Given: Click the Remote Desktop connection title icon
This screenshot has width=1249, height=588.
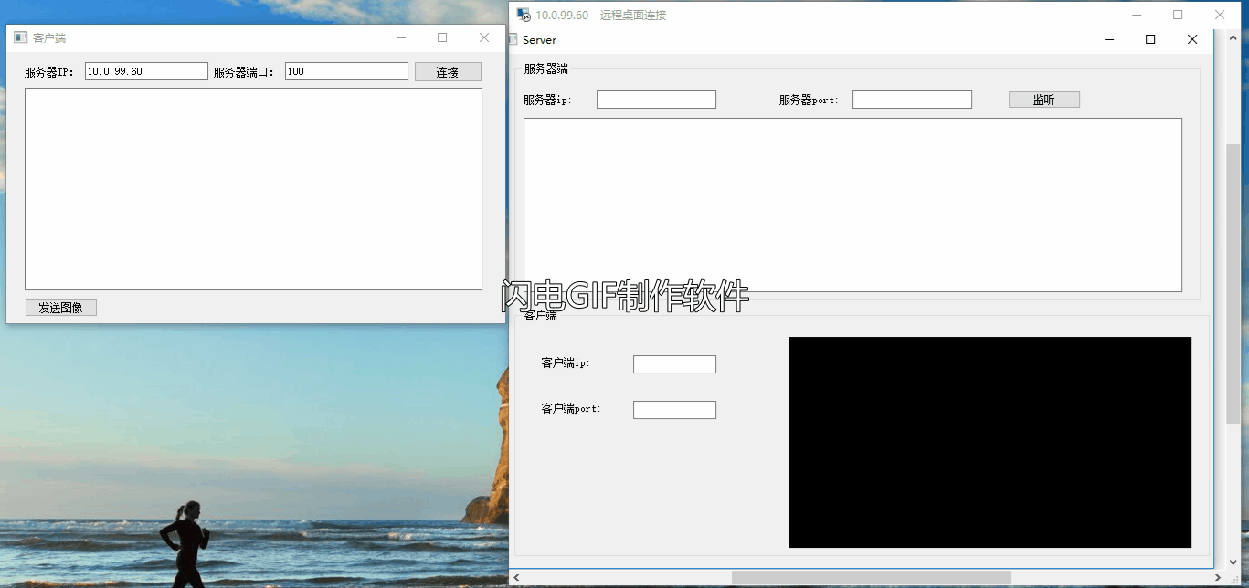Looking at the screenshot, I should click(524, 15).
